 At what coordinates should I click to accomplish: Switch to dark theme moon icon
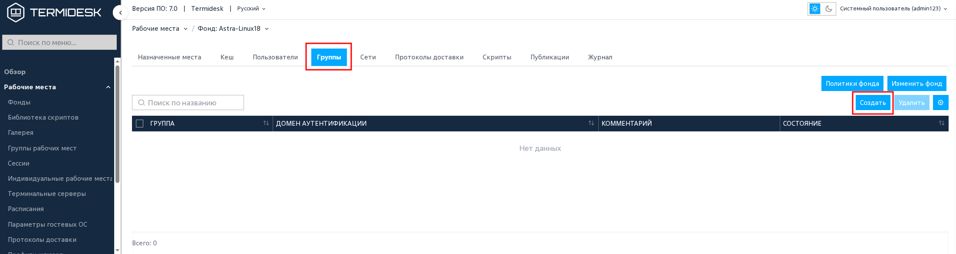[x=828, y=9]
